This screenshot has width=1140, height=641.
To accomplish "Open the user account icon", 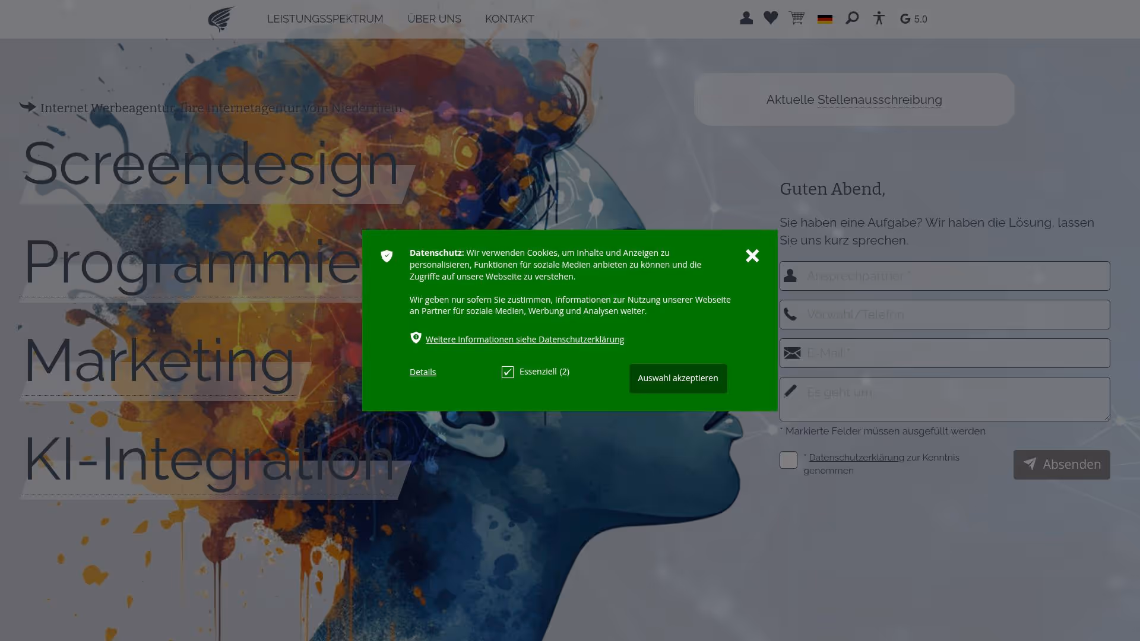I will (746, 18).
